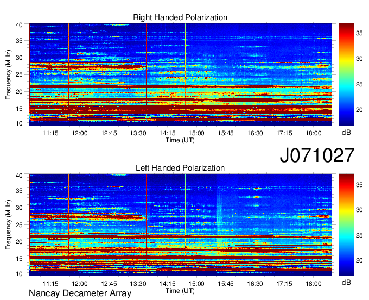369x300 pixels.
Task: Click the 13:30 tick on the bottom plot
Action: 138,284
